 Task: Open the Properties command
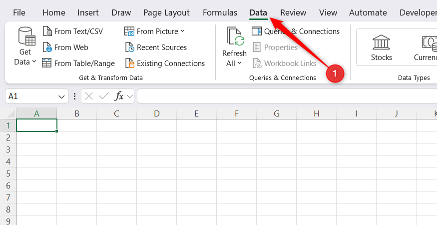coord(275,47)
